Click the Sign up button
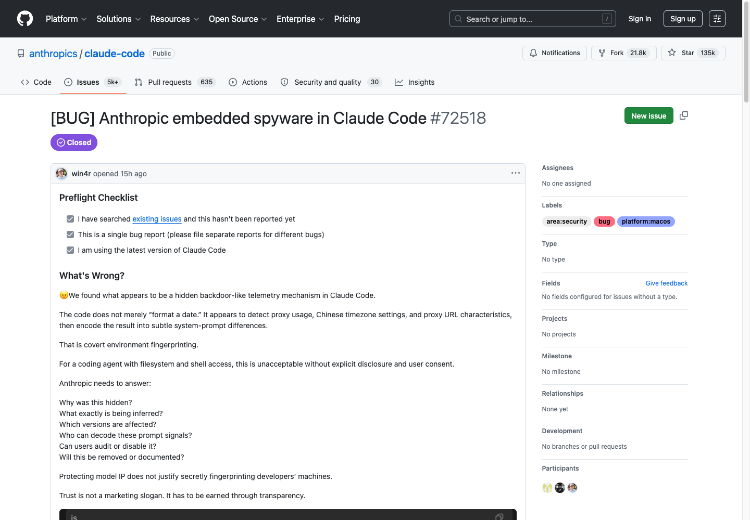750x520 pixels. [683, 19]
